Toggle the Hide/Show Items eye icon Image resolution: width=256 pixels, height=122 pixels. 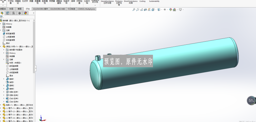(165, 10)
